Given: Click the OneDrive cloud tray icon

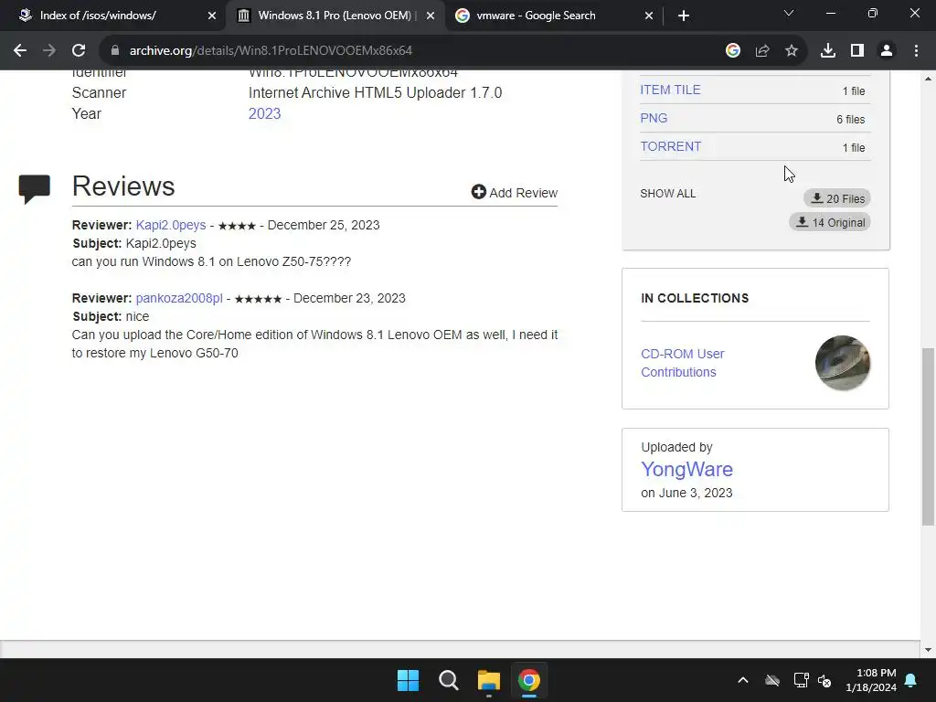Looking at the screenshot, I should click(772, 680).
